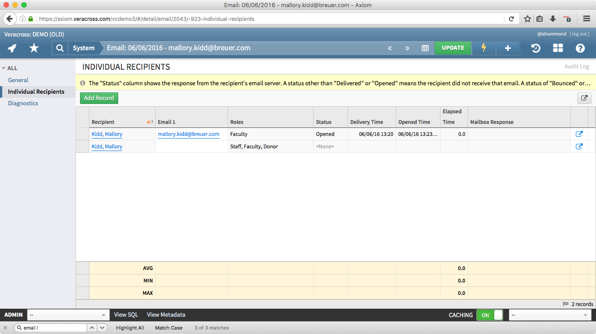Open the dropdown beside the CACHING switch
The image size is (596, 334).
[x=550, y=315]
